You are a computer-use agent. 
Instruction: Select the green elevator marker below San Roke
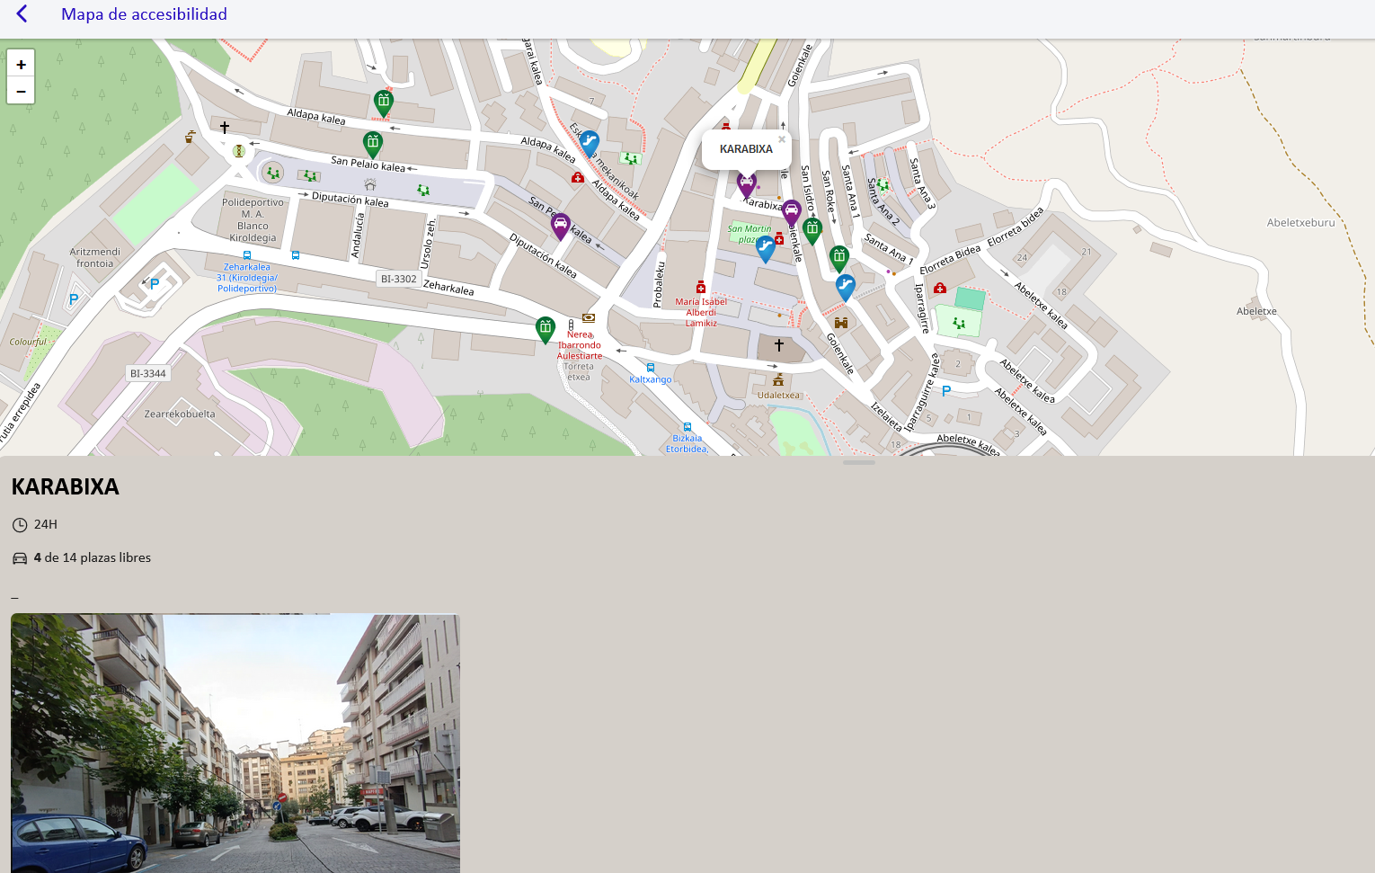click(839, 259)
